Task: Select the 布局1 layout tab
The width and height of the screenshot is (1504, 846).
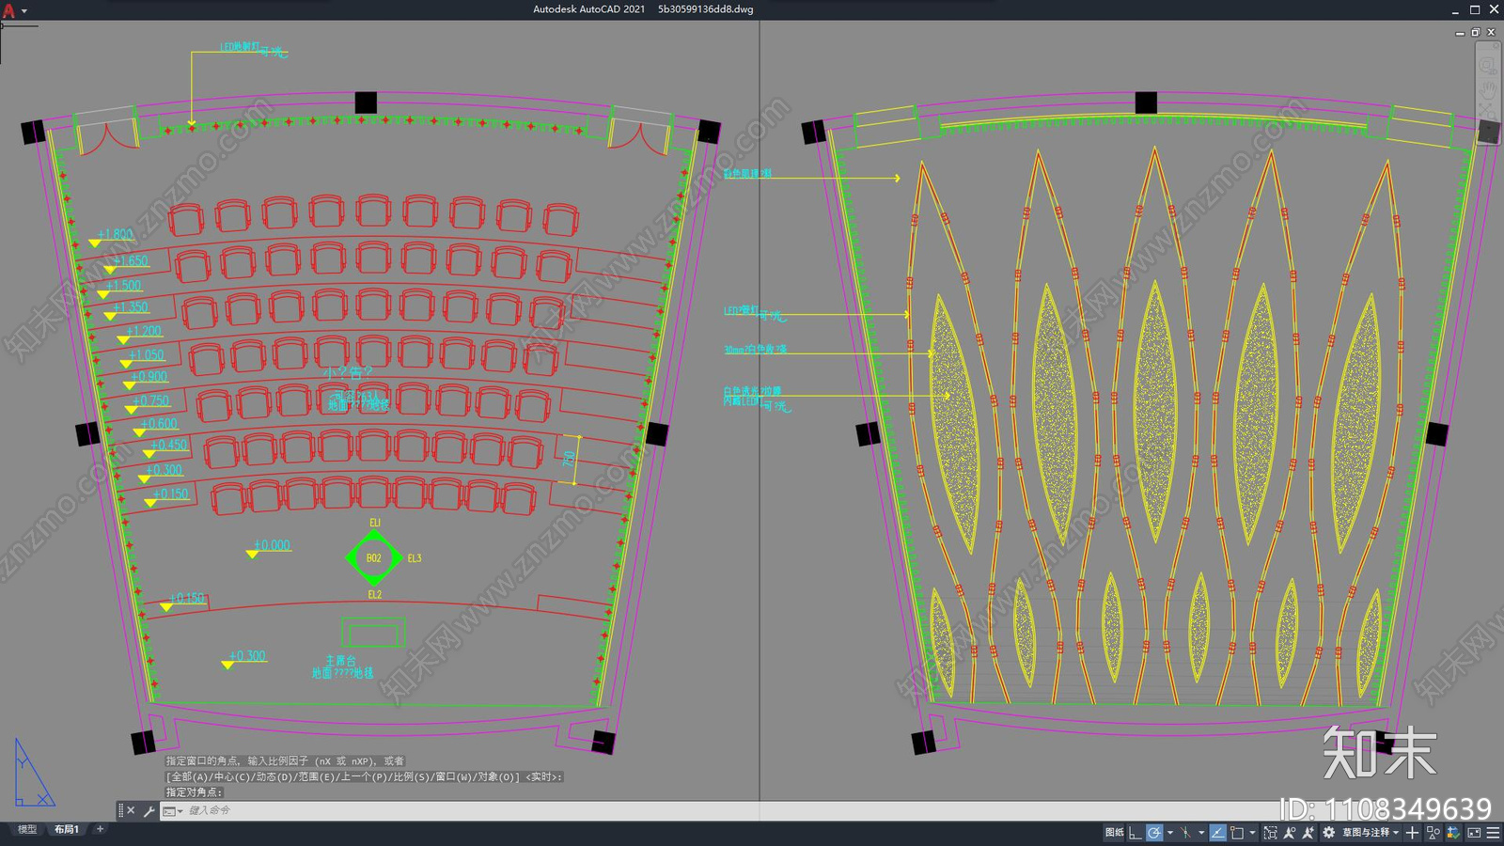Action: coord(66,829)
